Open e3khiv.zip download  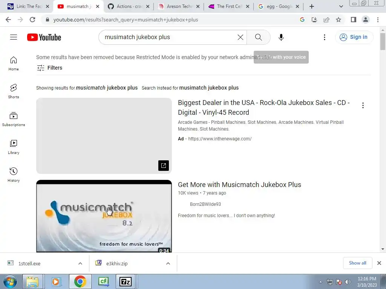pos(117,263)
